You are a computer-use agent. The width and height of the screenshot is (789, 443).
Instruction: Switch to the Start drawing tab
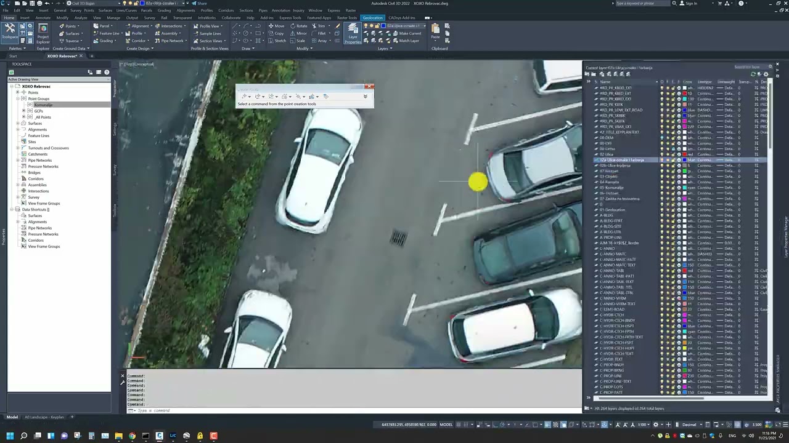coord(13,56)
